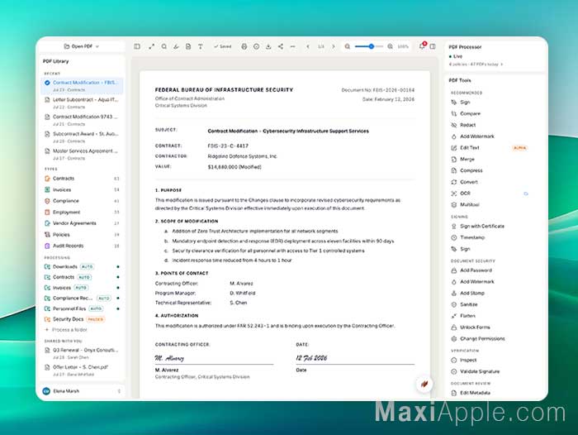Go to the previous page arrow
Screen dimensions: 578x435
tap(308, 46)
